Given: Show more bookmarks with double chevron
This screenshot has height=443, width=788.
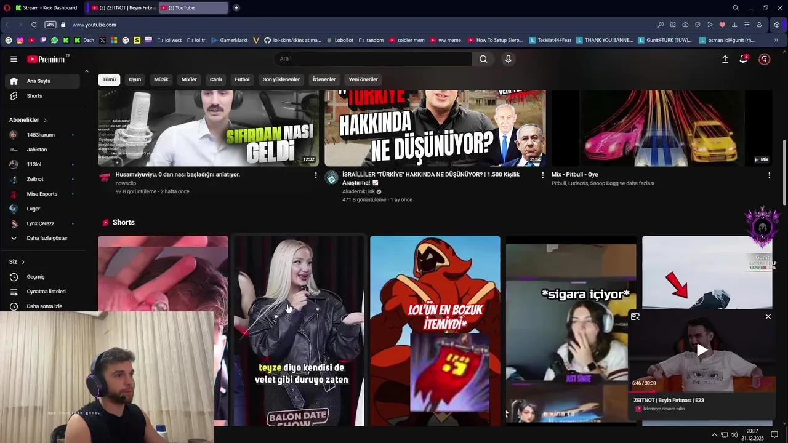Looking at the screenshot, I should (776, 40).
